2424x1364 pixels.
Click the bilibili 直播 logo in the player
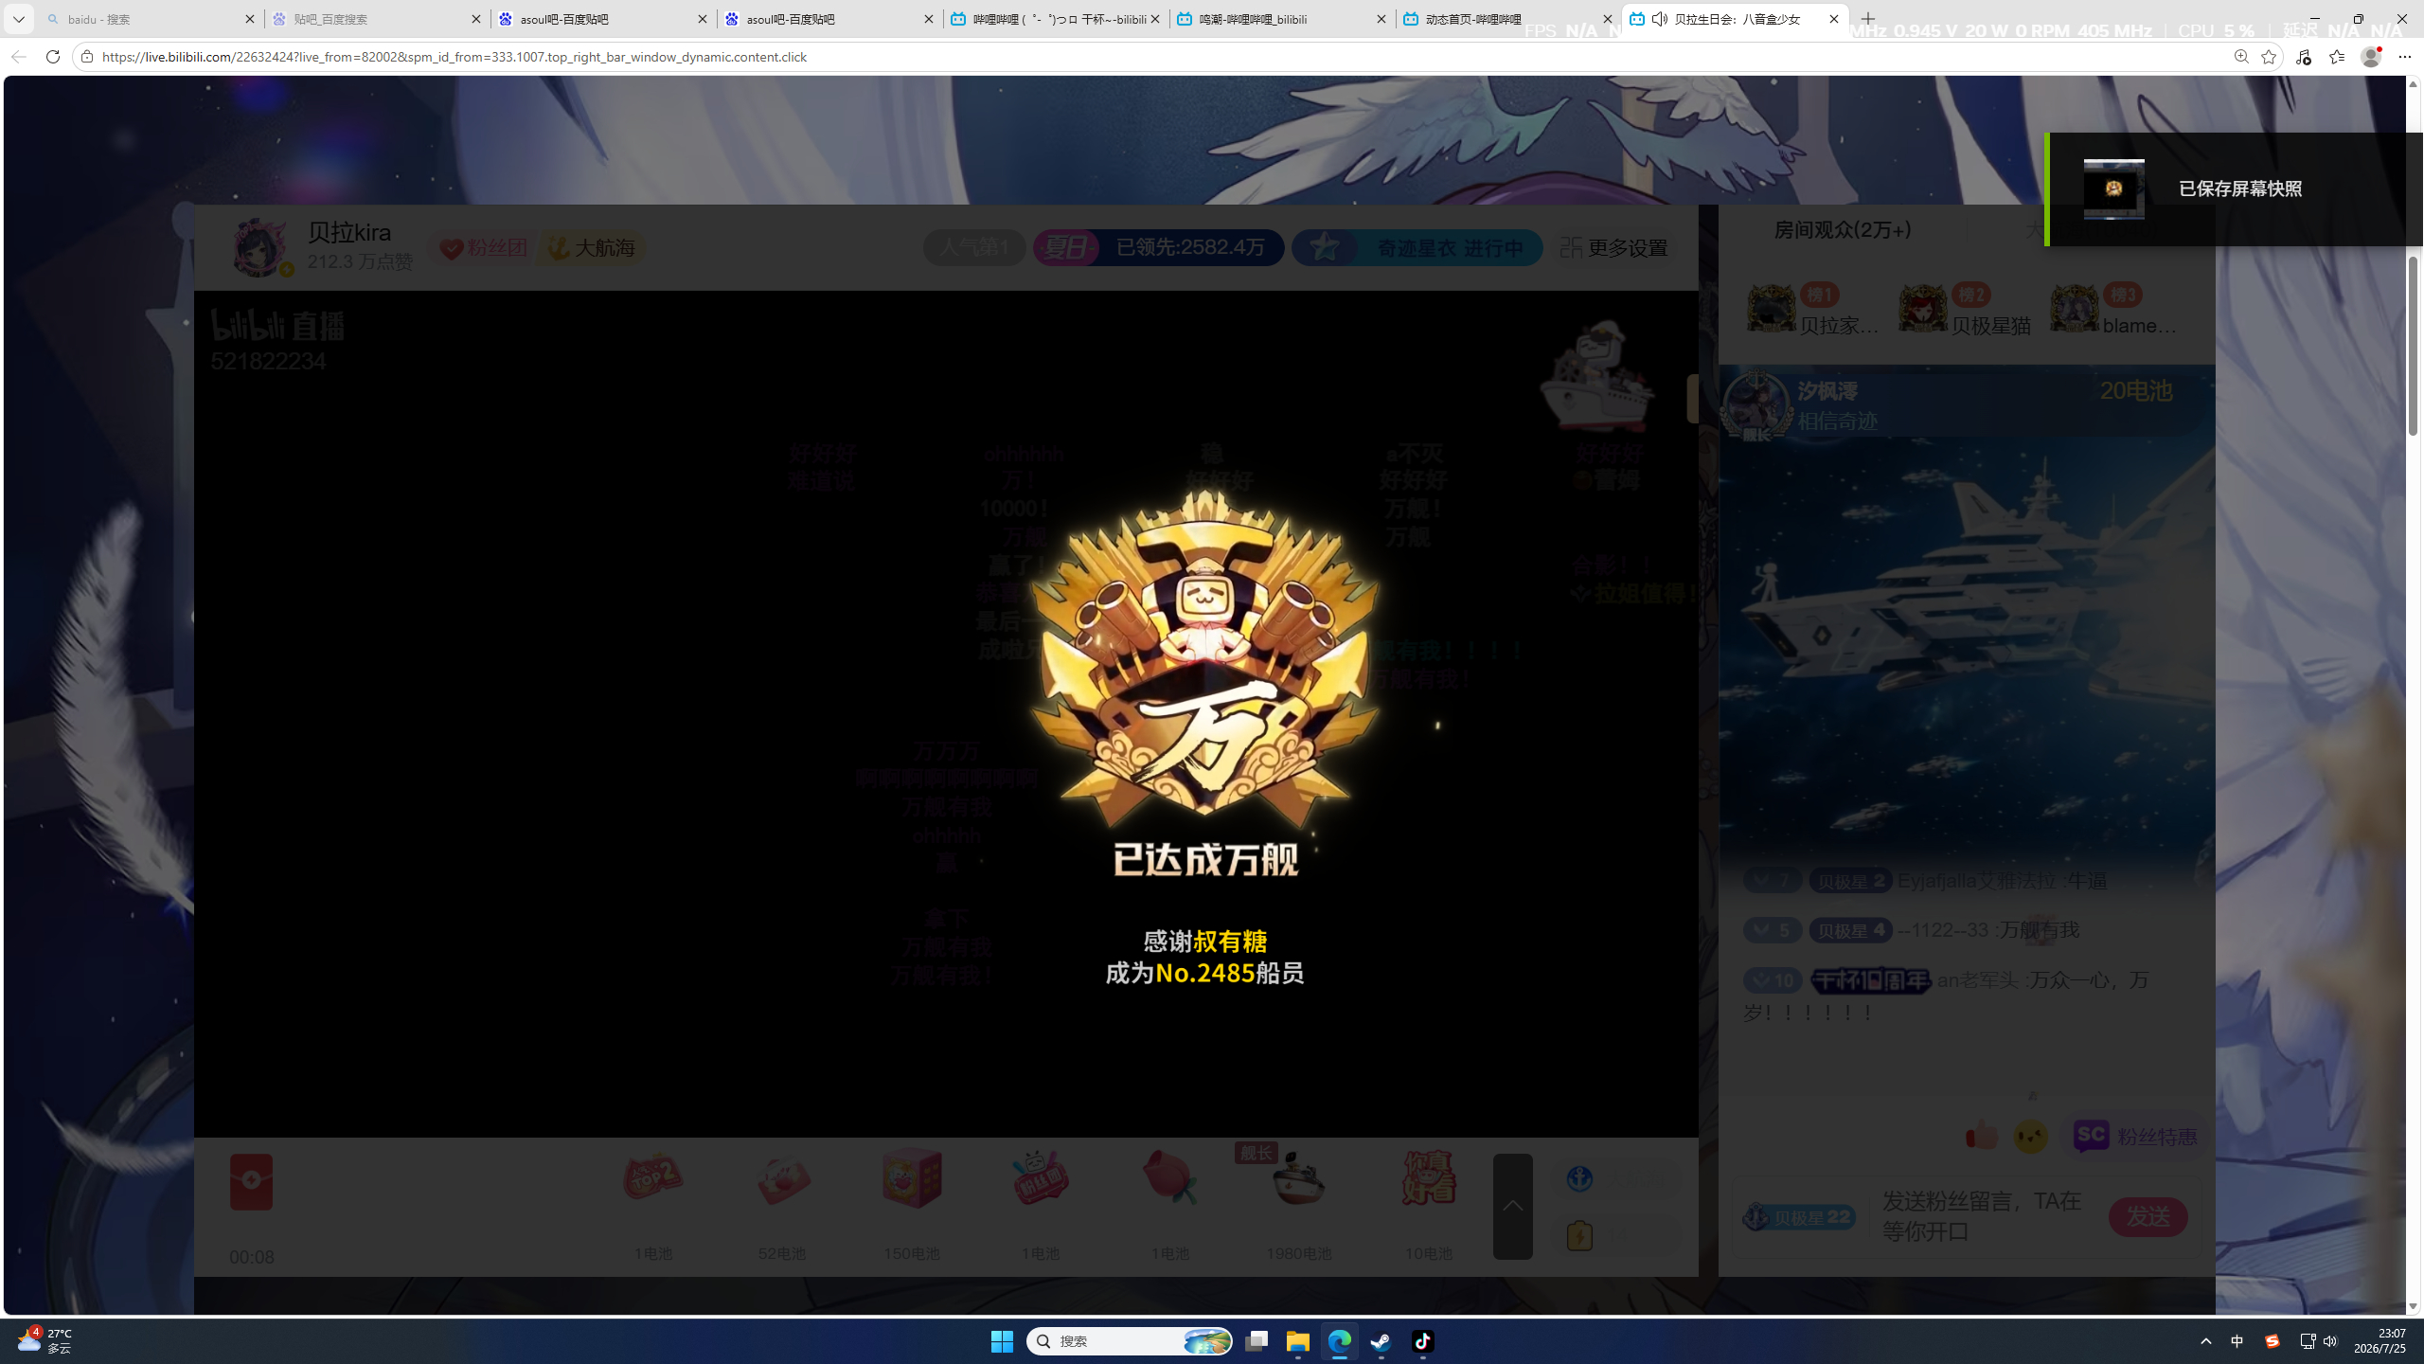277,325
